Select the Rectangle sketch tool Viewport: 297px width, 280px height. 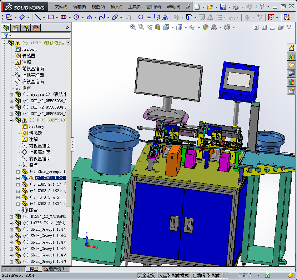pos(50,17)
